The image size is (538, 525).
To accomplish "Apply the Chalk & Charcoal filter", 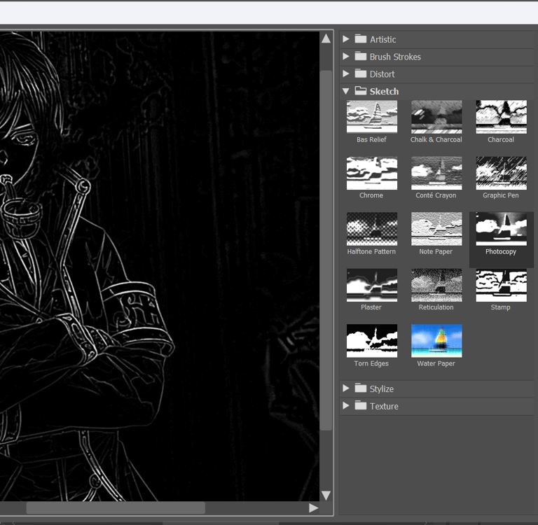I will point(436,117).
